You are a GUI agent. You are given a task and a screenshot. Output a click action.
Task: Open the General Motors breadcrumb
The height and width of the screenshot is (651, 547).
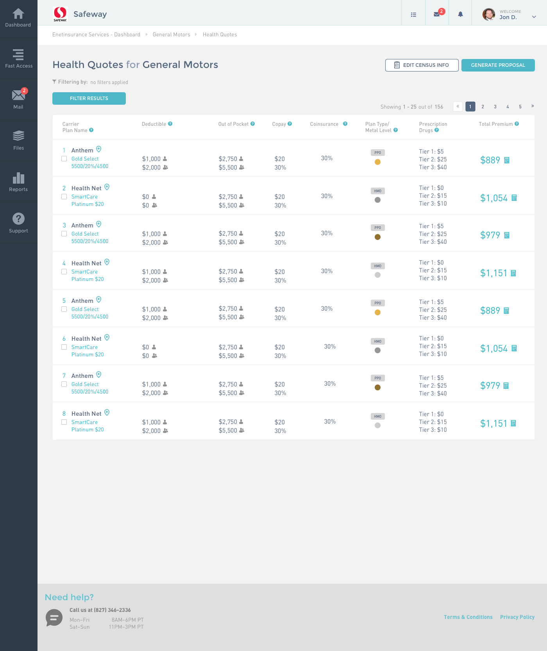(x=172, y=35)
